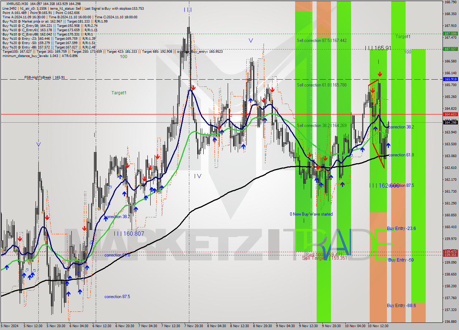Screen dimensions: 459x330
Task: Click the 163.500 price axis value
Action: (450, 144)
